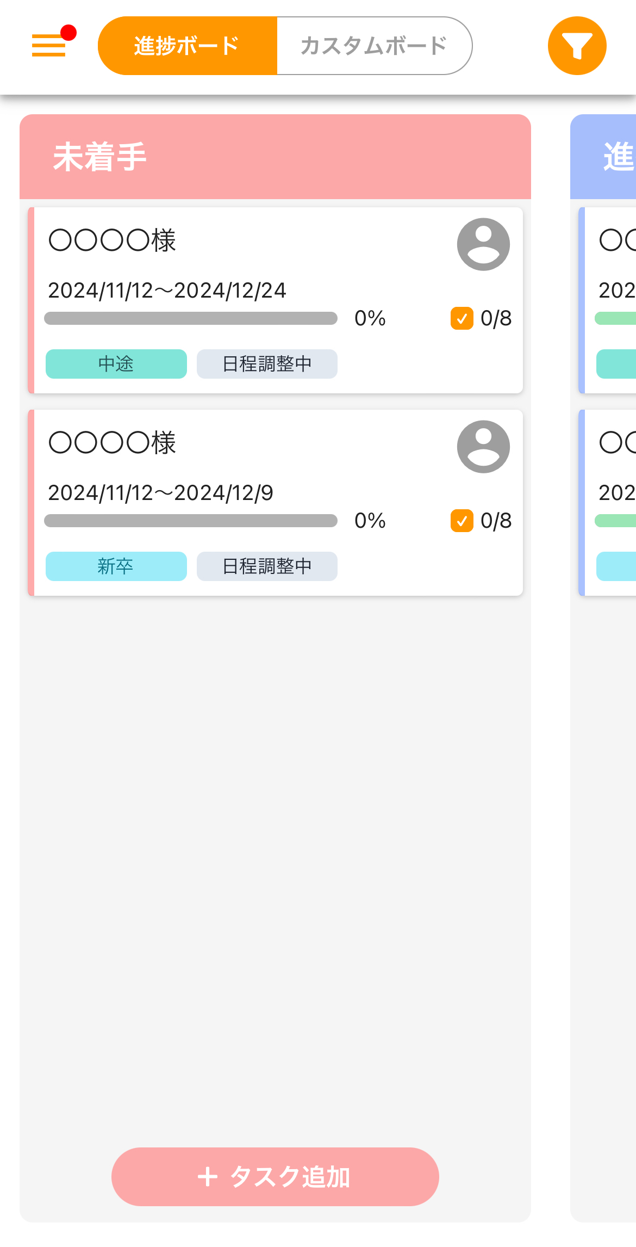Click the filter funnel icon
The width and height of the screenshot is (636, 1247).
point(577,45)
